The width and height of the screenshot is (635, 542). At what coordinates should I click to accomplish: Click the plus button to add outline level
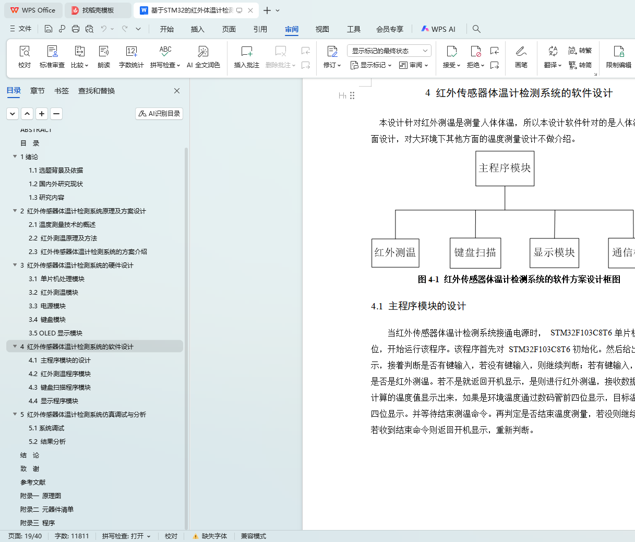(x=42, y=113)
